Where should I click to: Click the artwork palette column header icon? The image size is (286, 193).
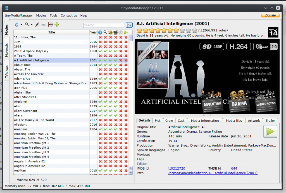point(110,32)
